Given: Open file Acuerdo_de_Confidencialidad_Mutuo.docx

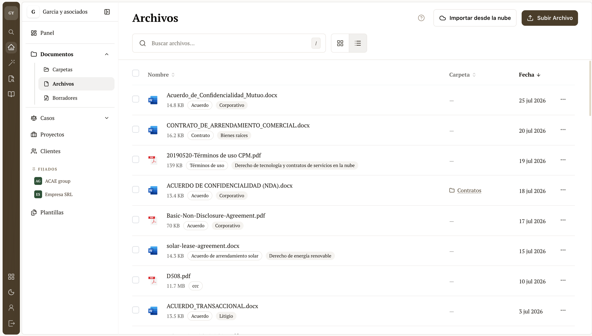Looking at the screenshot, I should pyautogui.click(x=222, y=95).
